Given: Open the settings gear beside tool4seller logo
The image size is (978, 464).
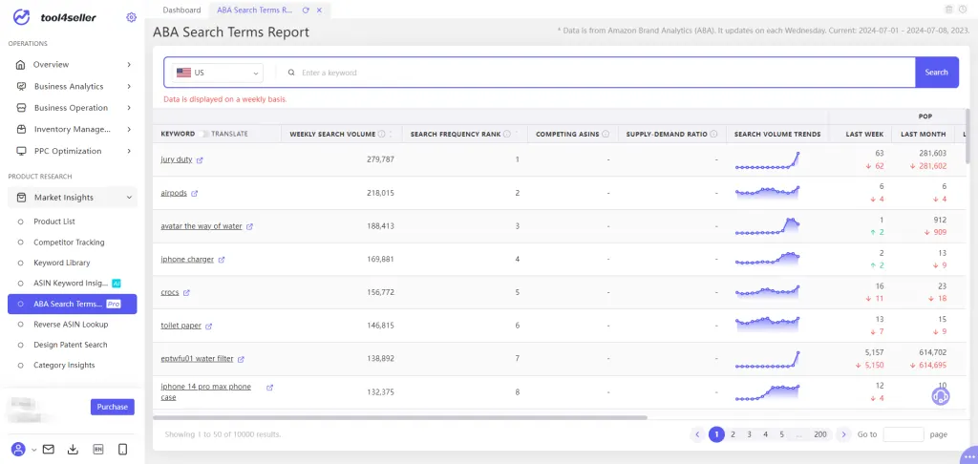Looking at the screenshot, I should pos(131,17).
